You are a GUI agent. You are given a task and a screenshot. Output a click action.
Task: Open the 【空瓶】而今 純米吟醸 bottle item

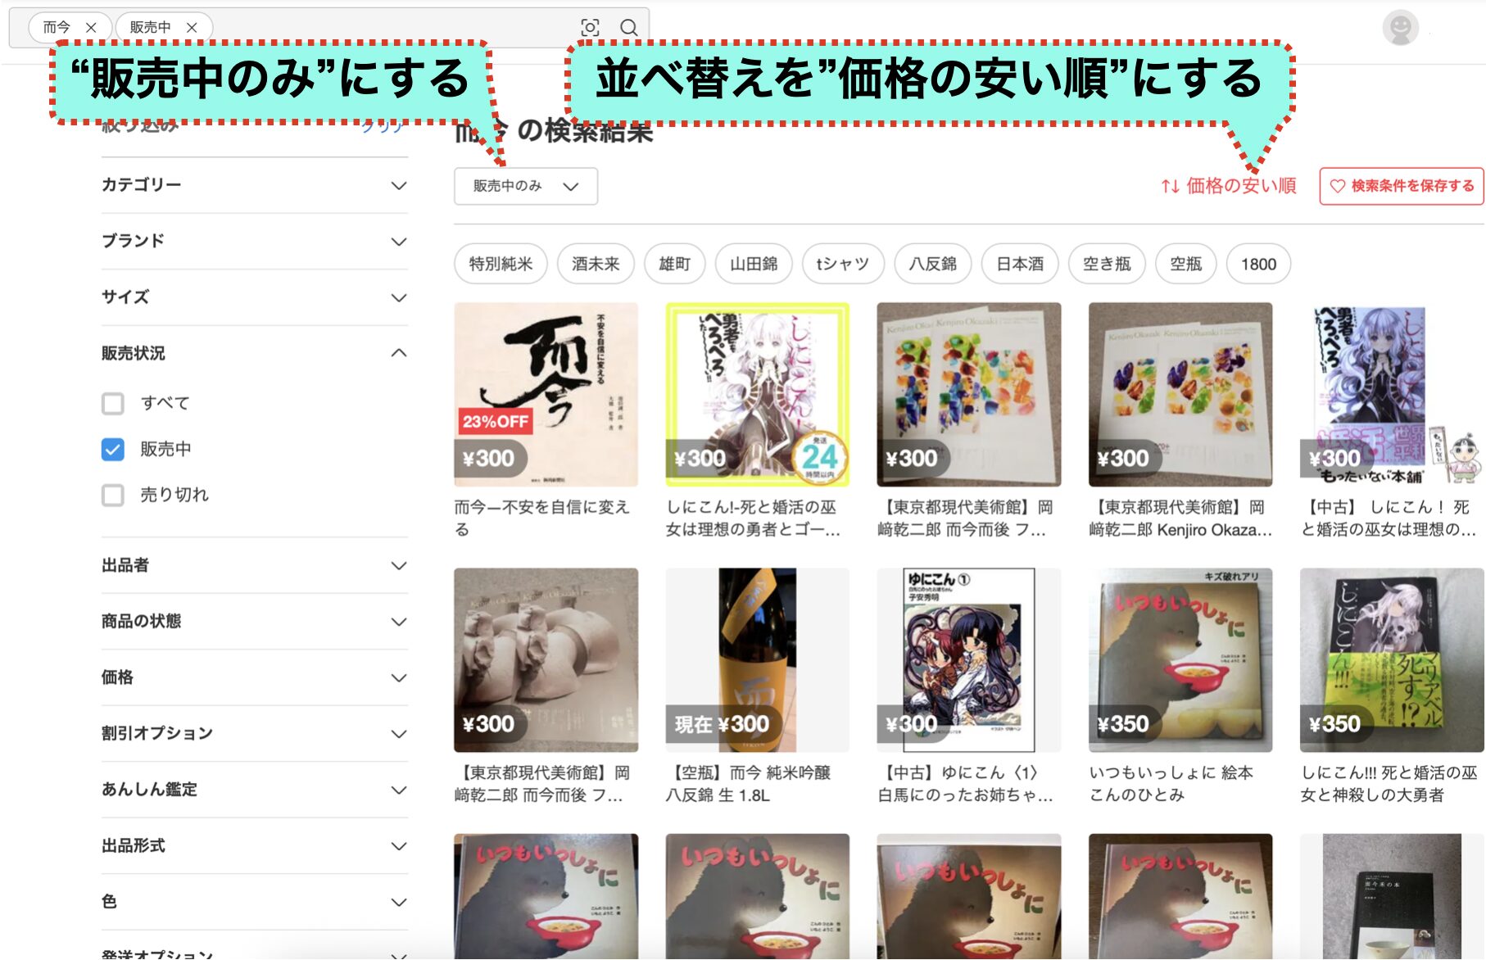pos(758,660)
